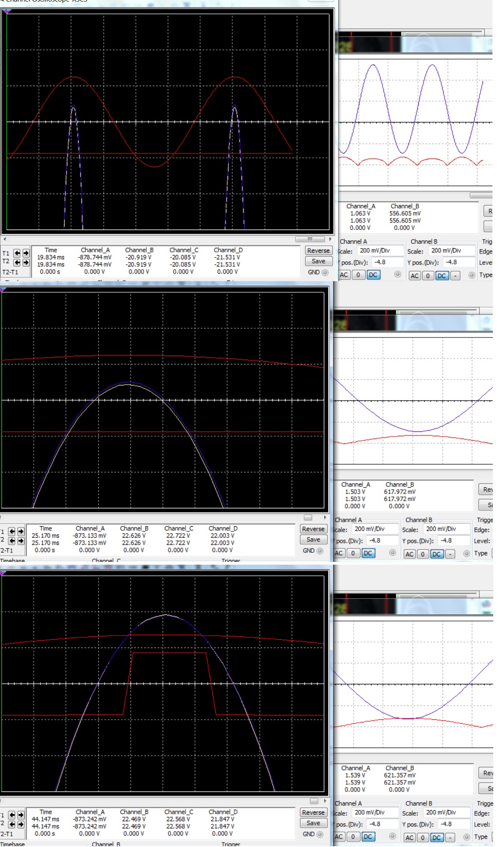Screen dimensions: 498x847
Task: Move T2 cursor right in 19.834 ms scope
Action: pyautogui.click(x=26, y=263)
